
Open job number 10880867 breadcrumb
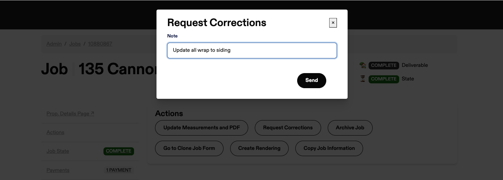pyautogui.click(x=100, y=44)
